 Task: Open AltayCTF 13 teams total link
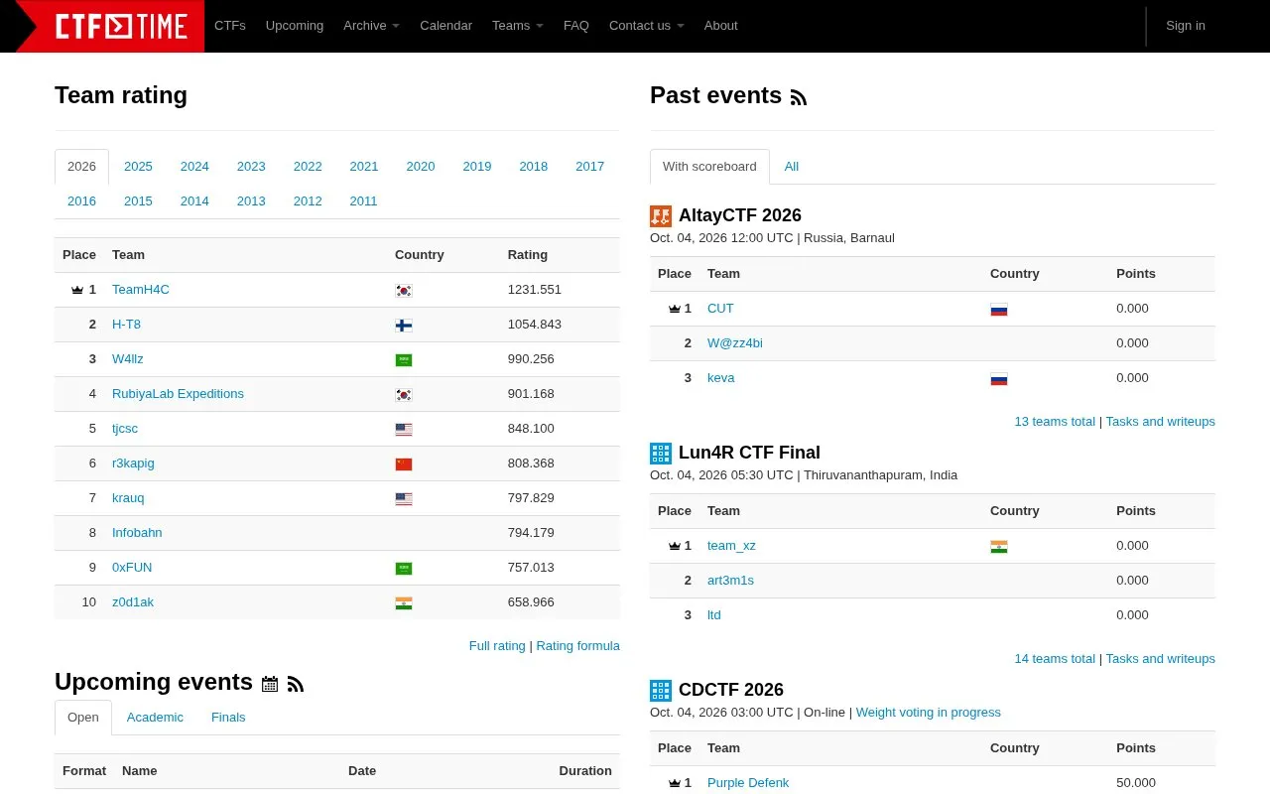click(x=1055, y=422)
